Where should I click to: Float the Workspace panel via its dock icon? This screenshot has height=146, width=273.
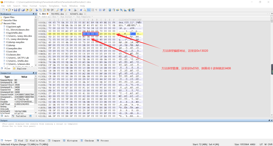coord(33,14)
